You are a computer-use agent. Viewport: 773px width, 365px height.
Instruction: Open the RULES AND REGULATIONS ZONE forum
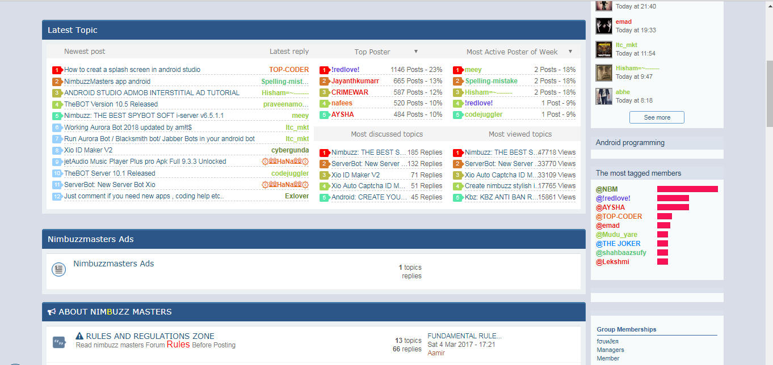click(x=150, y=336)
